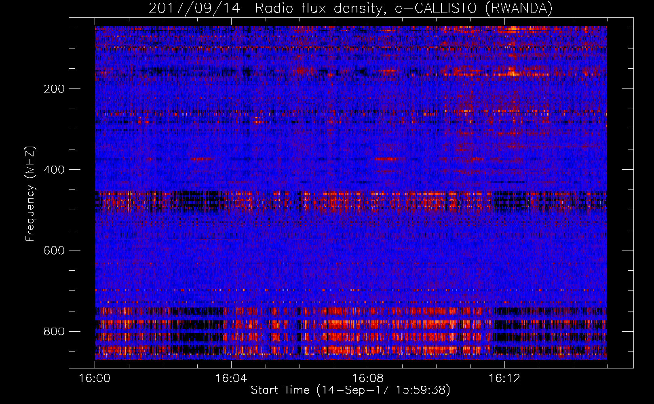Screen dimensions: 654x404
Task: Click the 16:12 time tick label
Action: [x=504, y=378]
